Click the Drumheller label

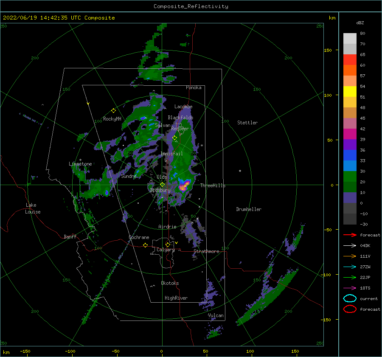(x=249, y=209)
